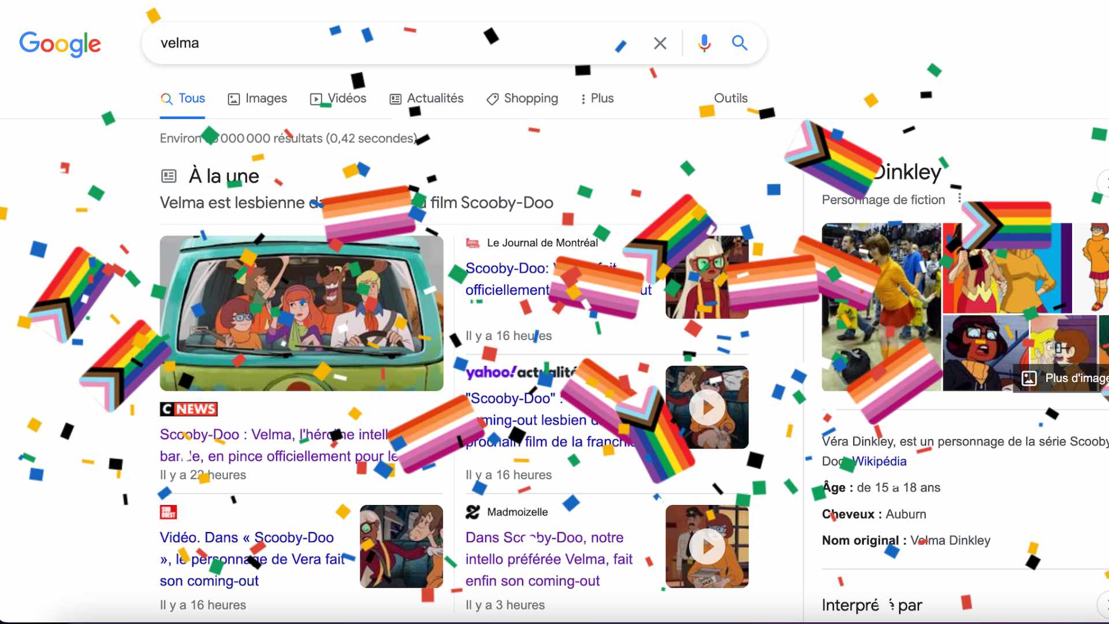Clear the search box with the X icon

(x=660, y=43)
